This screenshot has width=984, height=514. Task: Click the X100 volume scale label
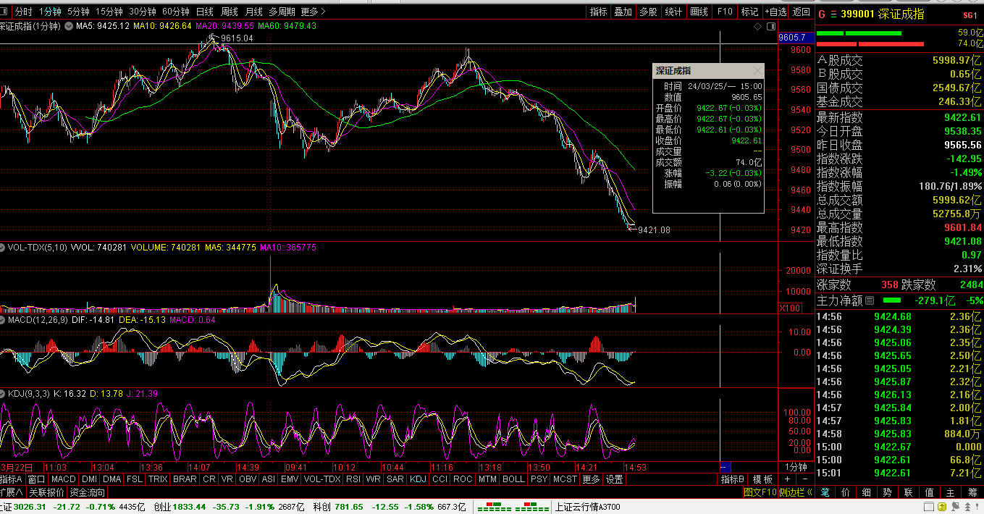[789, 308]
